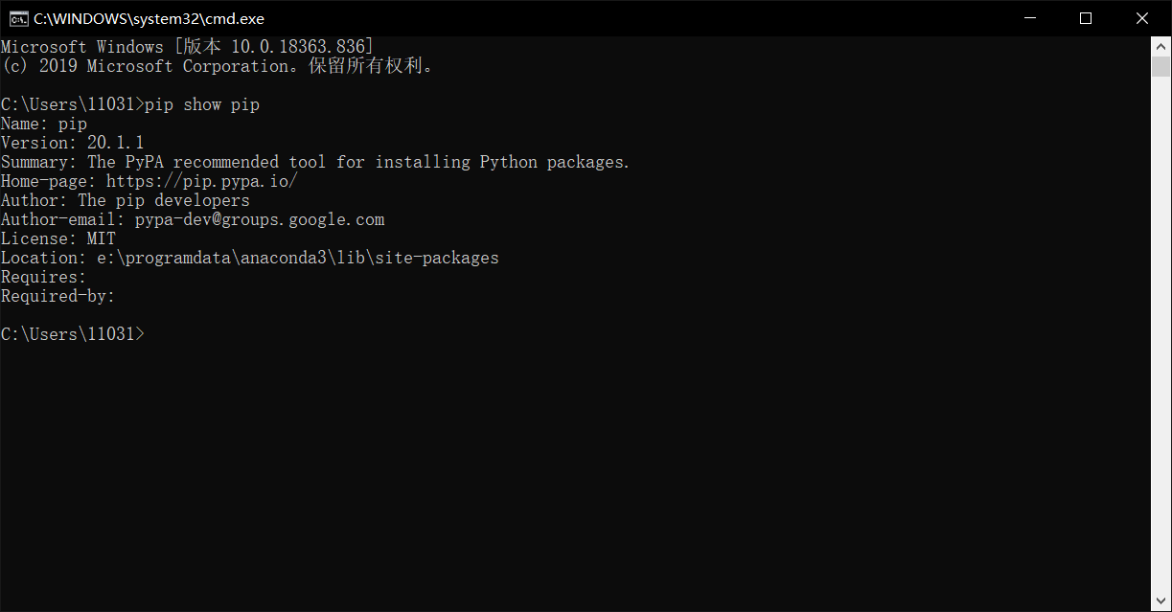Click the C:\WINDOWS\system32\cmd.exe title text

pos(149,18)
